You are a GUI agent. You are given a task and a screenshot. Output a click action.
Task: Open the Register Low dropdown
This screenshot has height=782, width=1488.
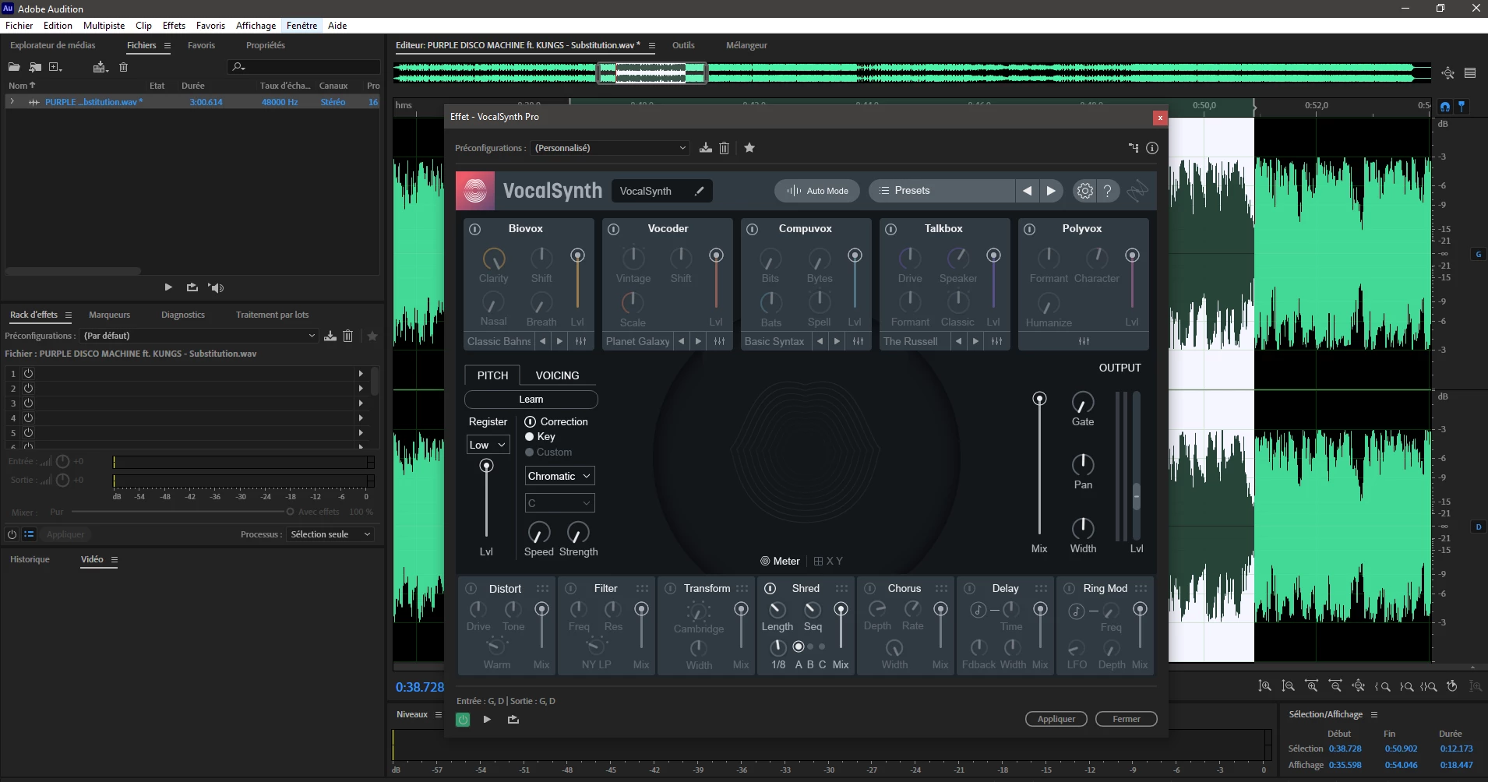tap(488, 445)
